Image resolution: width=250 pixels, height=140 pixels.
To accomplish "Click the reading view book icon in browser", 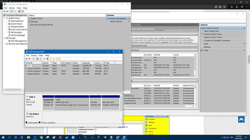I will point(220,7).
